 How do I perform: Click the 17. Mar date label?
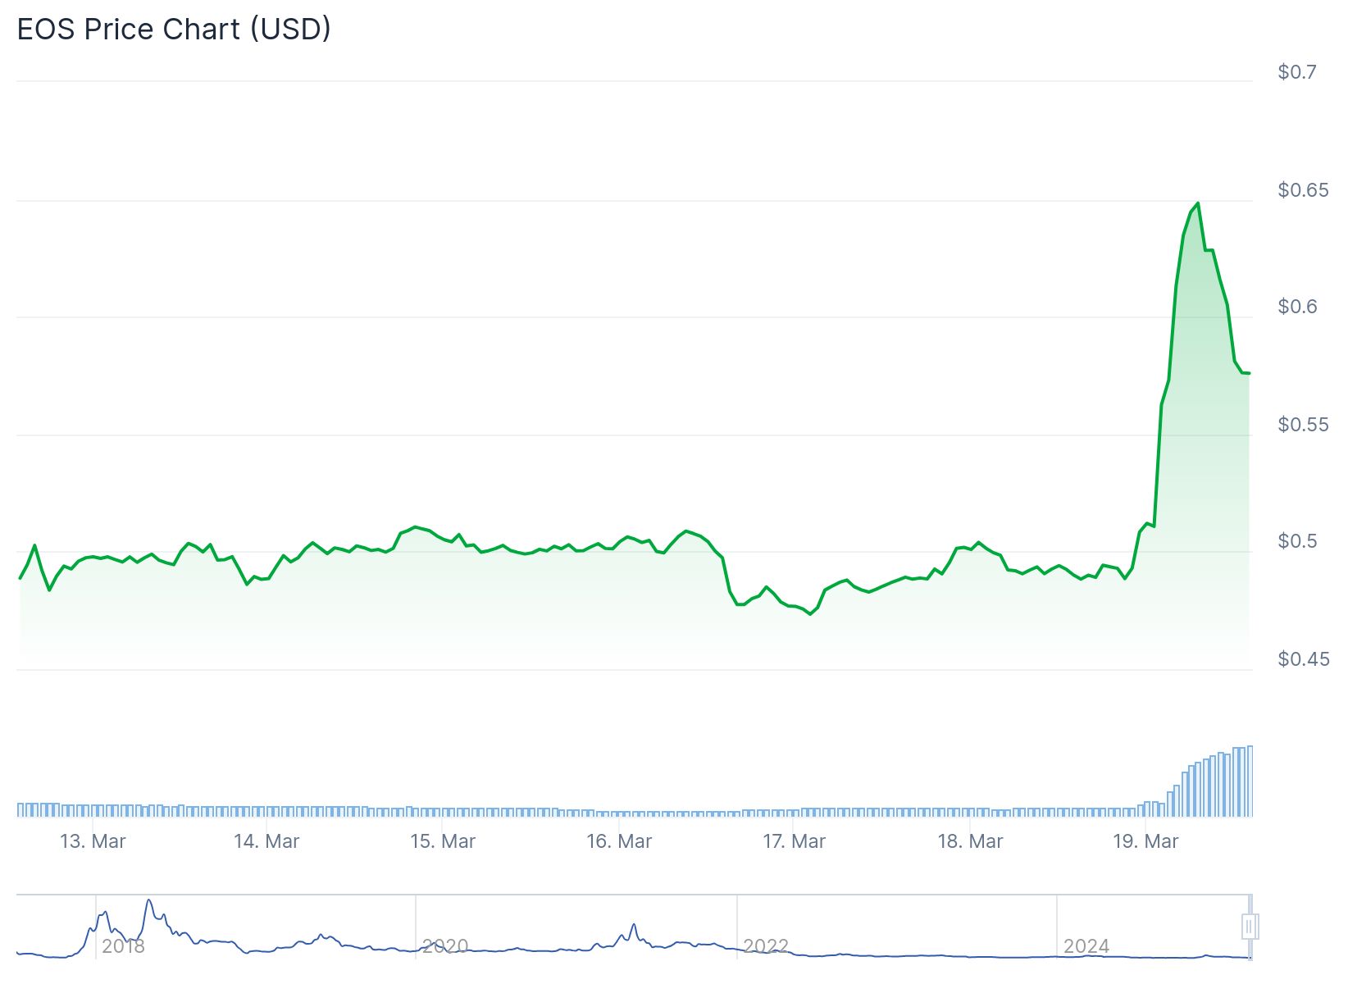(794, 841)
